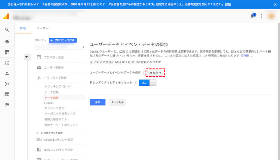Open the Conversions flag icon

[x=7, y=105]
